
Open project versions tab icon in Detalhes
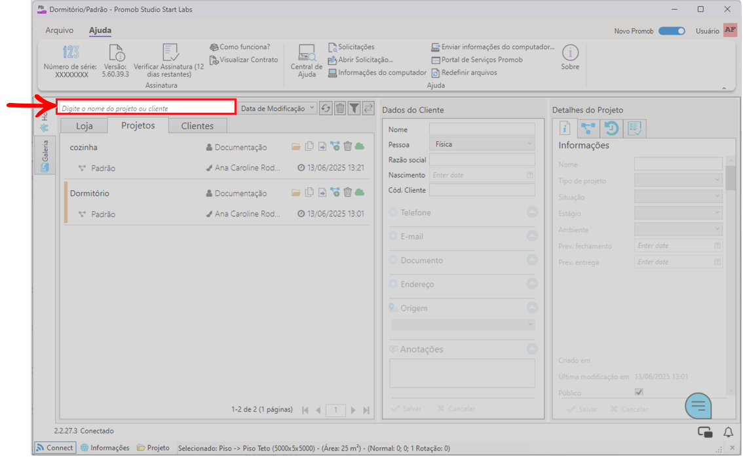tap(588, 129)
